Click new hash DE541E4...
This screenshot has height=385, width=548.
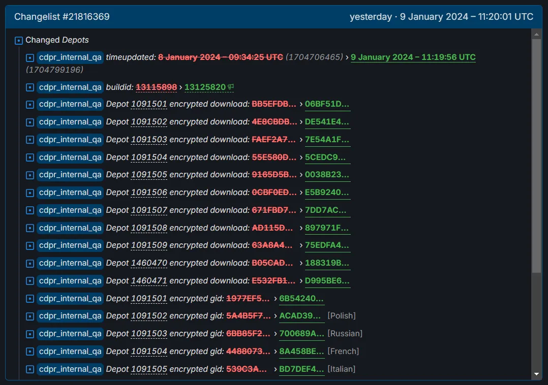coord(327,122)
